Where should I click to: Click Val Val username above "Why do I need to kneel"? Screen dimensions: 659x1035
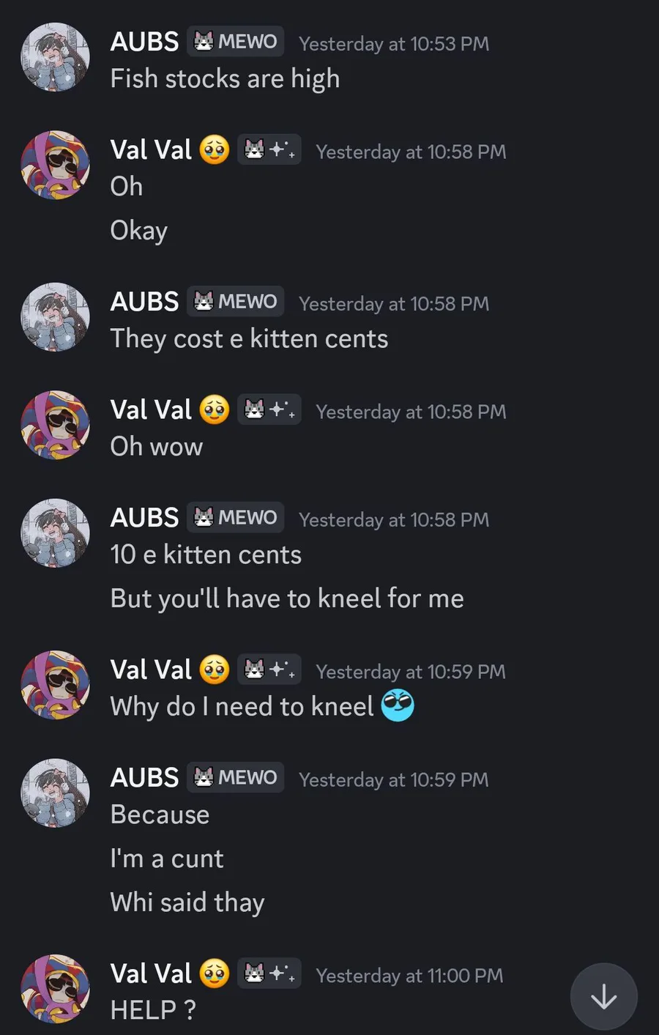pyautogui.click(x=151, y=669)
